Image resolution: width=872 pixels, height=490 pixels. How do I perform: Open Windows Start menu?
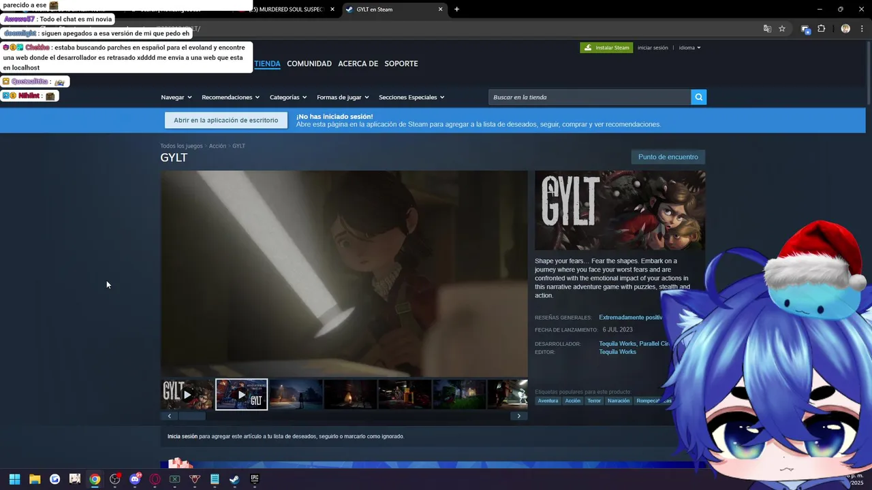point(15,479)
